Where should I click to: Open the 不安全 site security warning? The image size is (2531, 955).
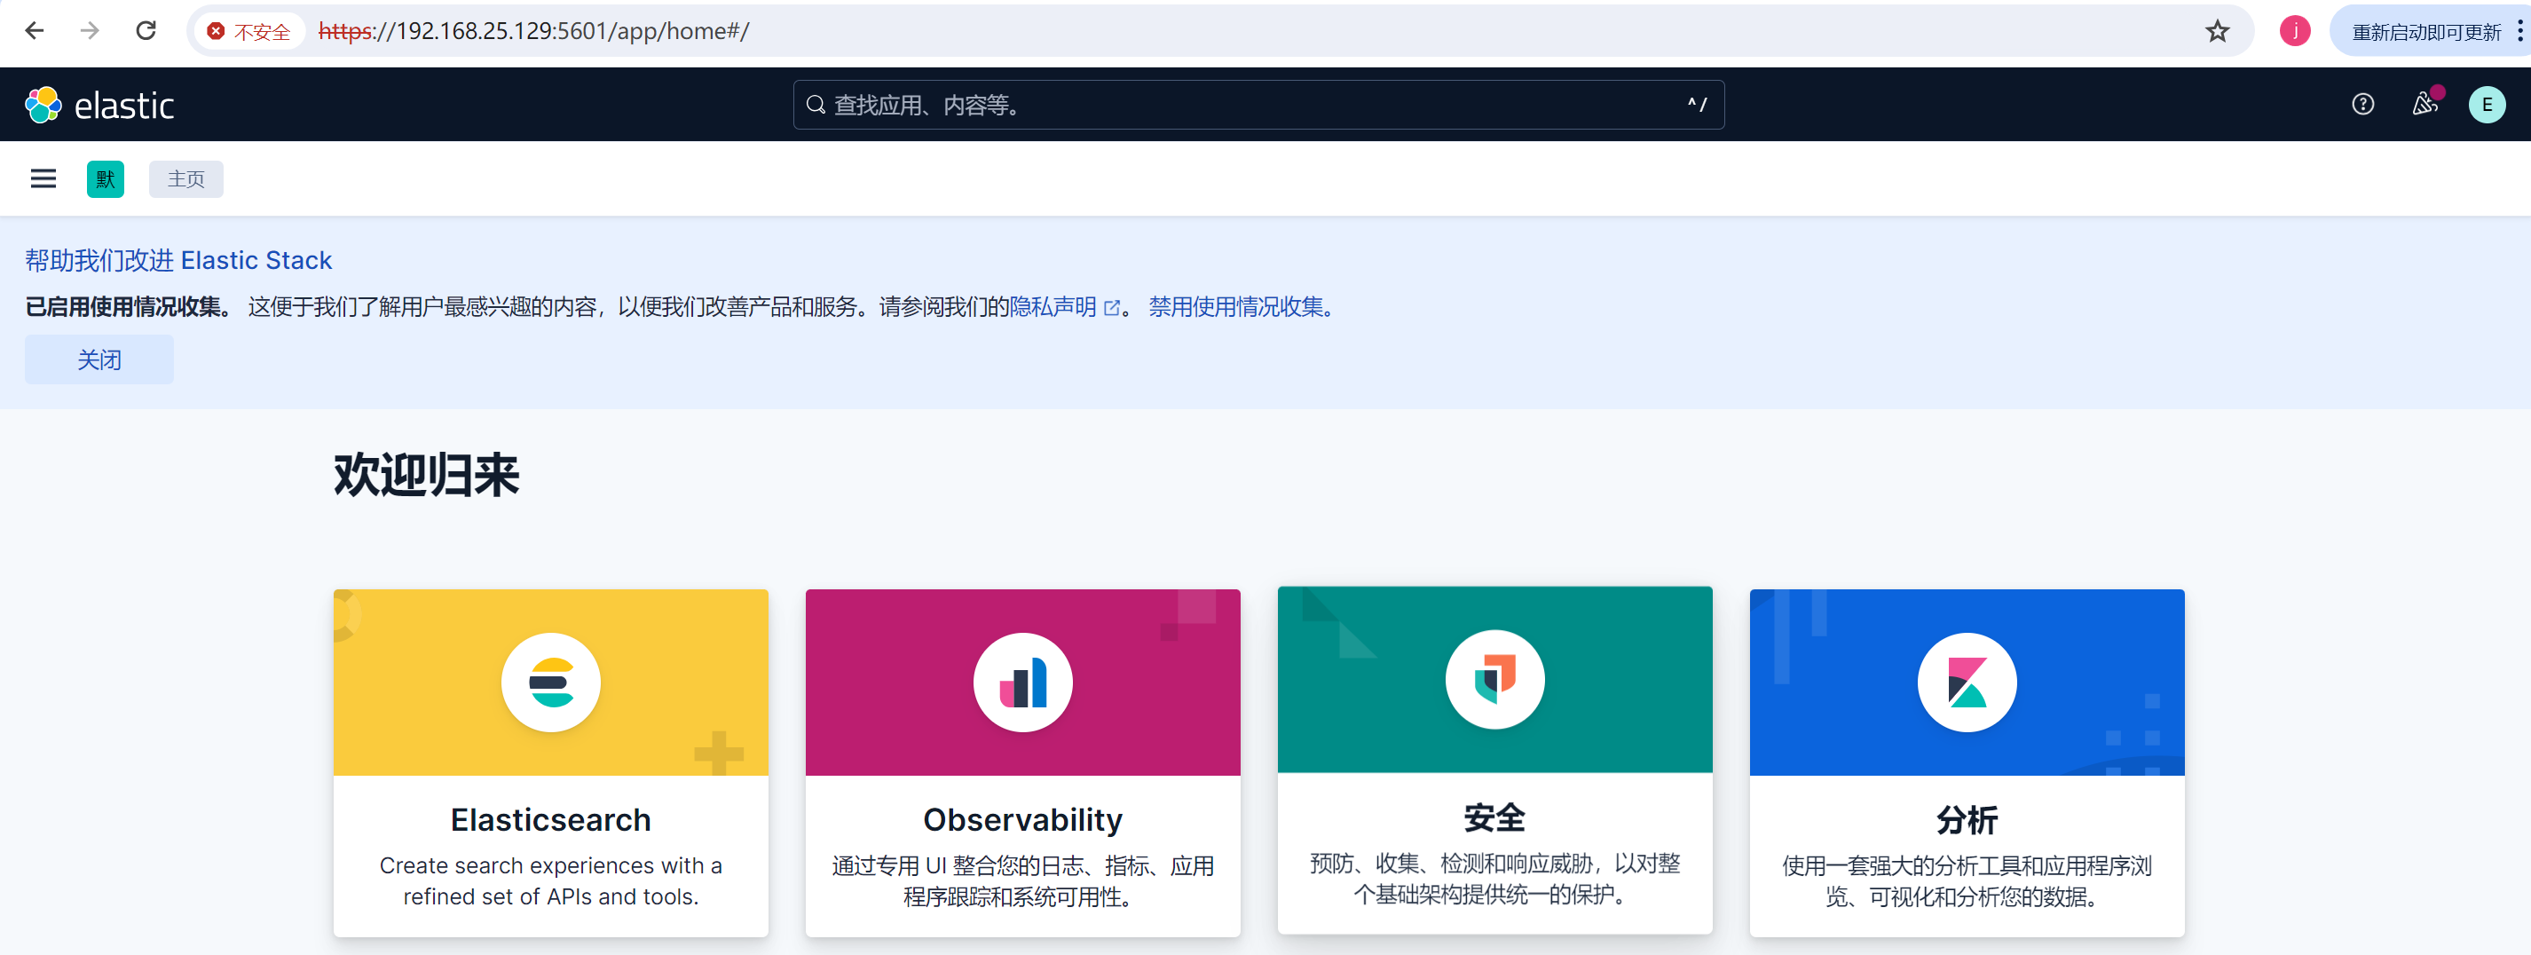(x=249, y=31)
